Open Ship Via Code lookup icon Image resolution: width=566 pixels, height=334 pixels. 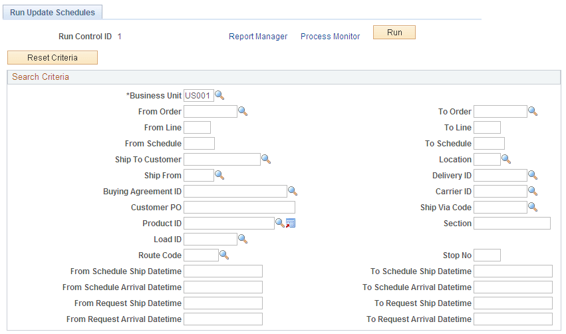pyautogui.click(x=533, y=207)
